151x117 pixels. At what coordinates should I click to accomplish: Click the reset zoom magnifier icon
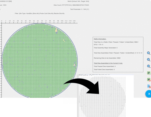coord(149,67)
